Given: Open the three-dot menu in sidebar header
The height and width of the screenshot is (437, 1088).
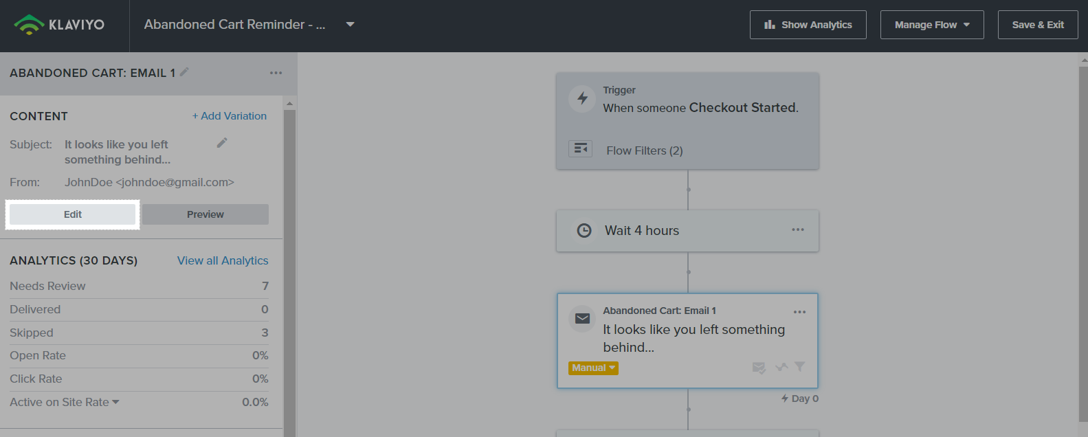Looking at the screenshot, I should pos(276,73).
